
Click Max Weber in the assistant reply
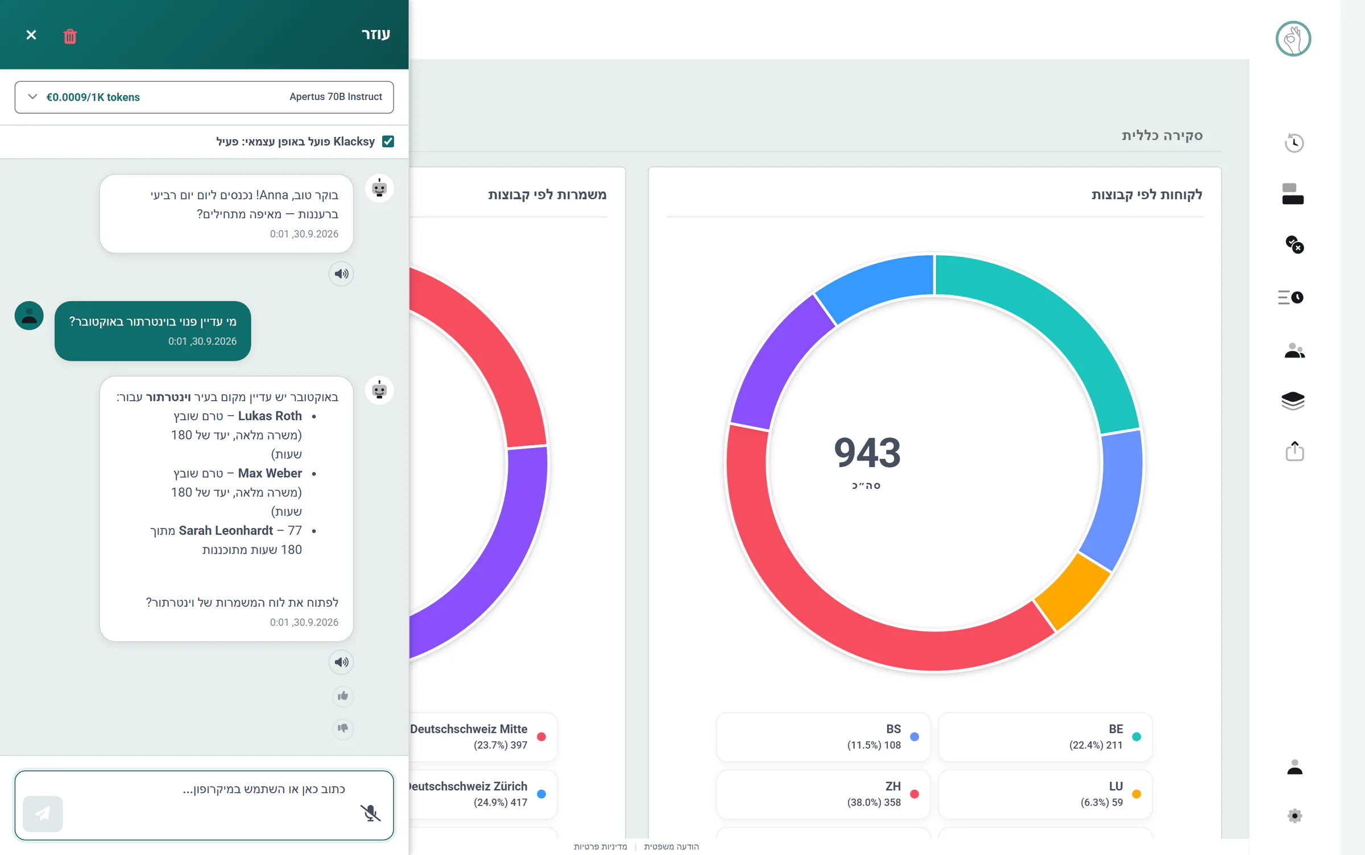(270, 474)
